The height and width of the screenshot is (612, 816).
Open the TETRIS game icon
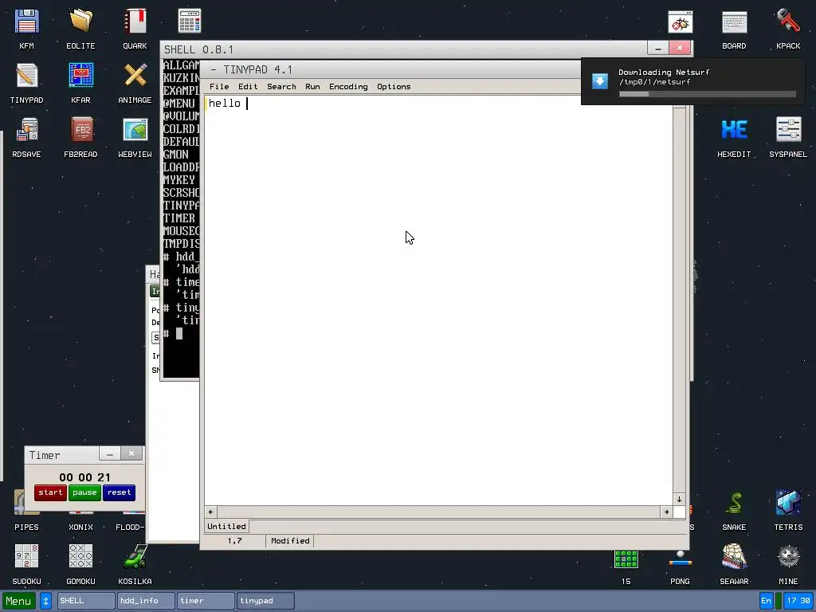788,510
